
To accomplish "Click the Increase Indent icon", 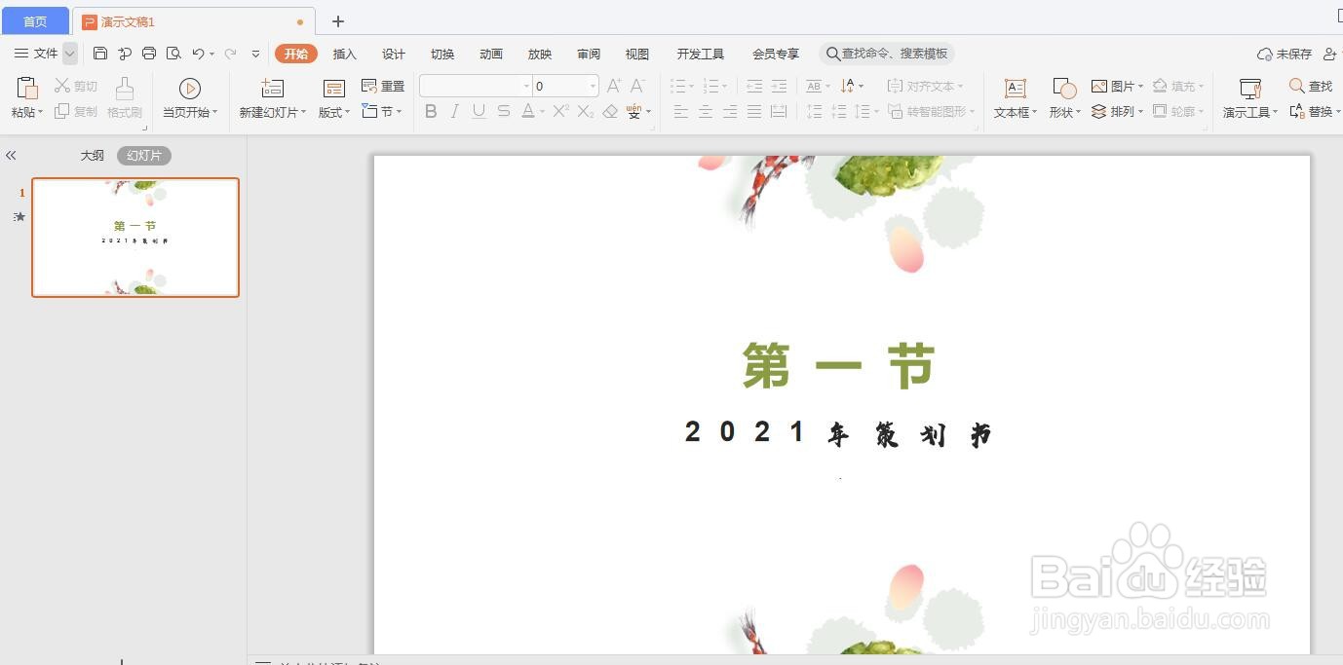I will click(779, 86).
